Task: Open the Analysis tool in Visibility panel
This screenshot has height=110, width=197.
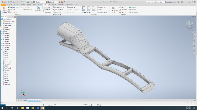Action: coord(11,10)
